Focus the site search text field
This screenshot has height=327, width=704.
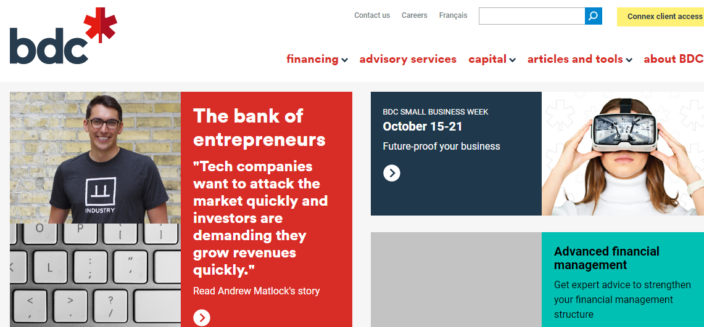point(531,16)
